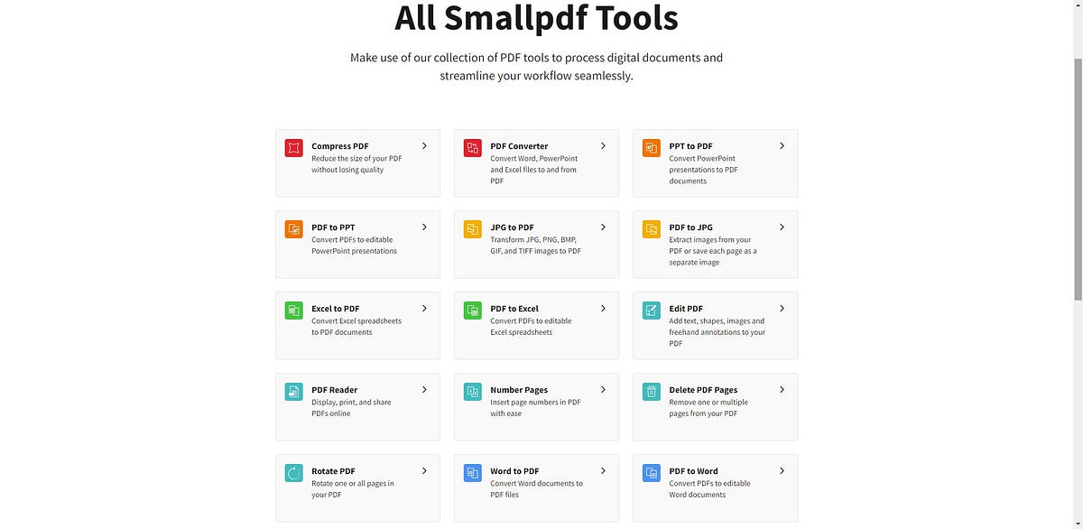
Task: Open the Compress PDF title link
Action: 340,146
